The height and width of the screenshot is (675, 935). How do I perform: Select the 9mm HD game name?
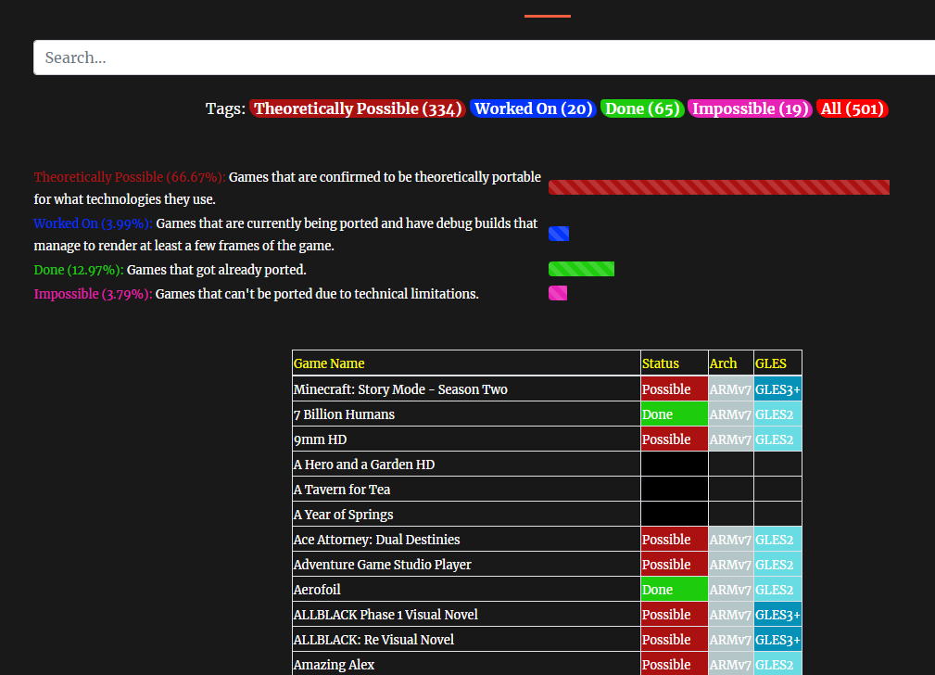pos(321,439)
